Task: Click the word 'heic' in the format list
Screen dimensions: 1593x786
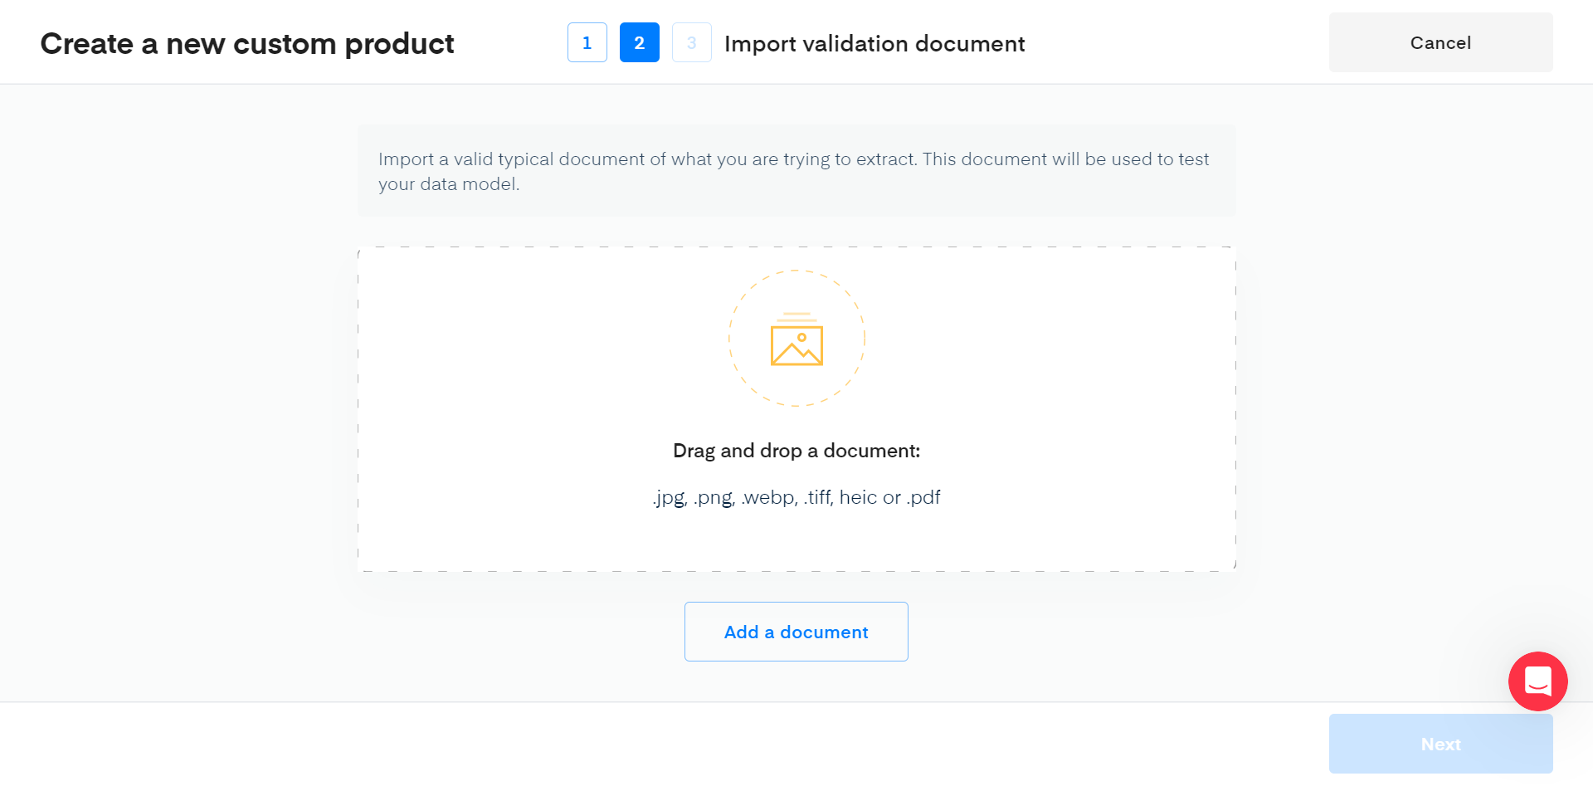Action: tap(858, 498)
